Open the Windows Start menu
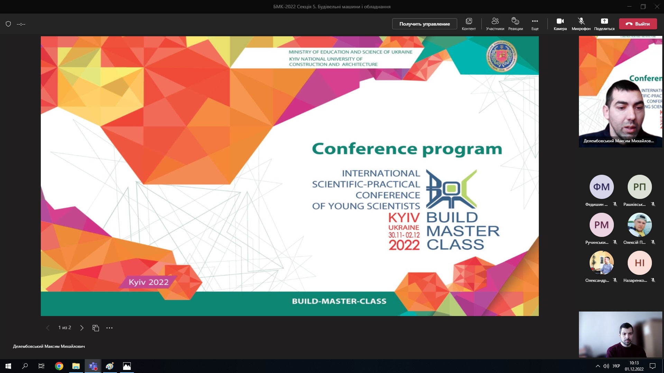This screenshot has width=664, height=373. [x=8, y=366]
